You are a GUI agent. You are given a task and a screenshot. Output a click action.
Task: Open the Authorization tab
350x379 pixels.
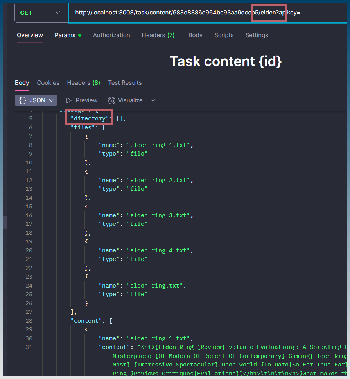111,35
